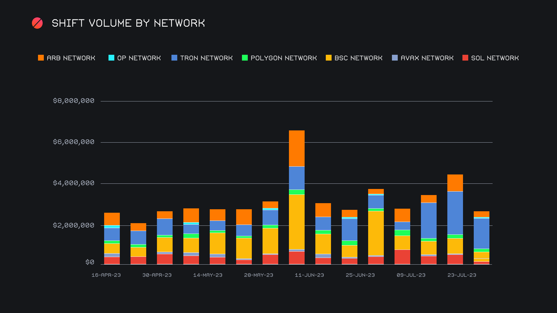Toggle the SOL NETWORK legend label
The width and height of the screenshot is (557, 313).
(x=495, y=58)
